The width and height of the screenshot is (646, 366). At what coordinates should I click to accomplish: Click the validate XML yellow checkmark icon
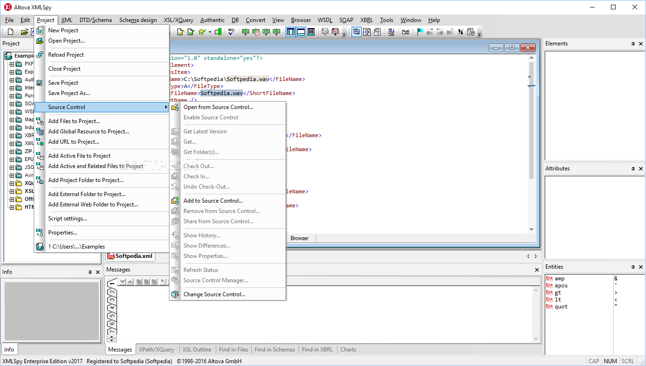(x=202, y=32)
